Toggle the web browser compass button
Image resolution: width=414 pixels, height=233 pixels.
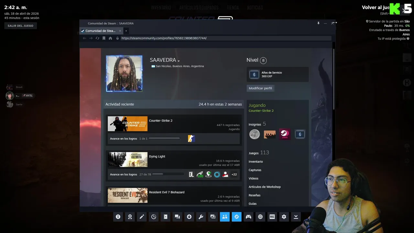tap(236, 217)
